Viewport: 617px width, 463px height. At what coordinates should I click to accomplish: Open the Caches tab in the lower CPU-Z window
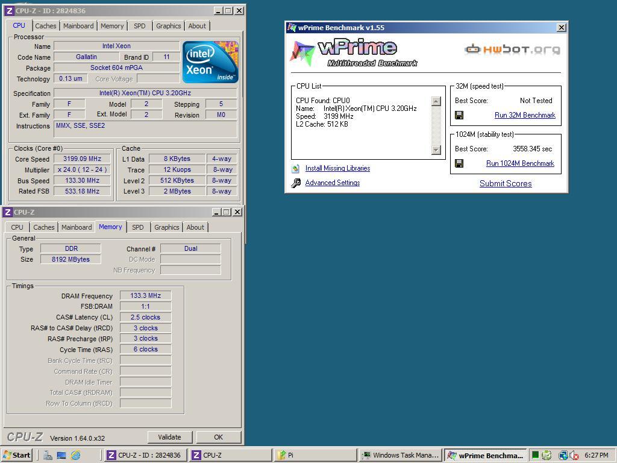(x=43, y=227)
